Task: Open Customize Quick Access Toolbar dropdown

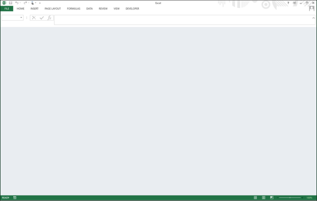Action: click(40, 3)
